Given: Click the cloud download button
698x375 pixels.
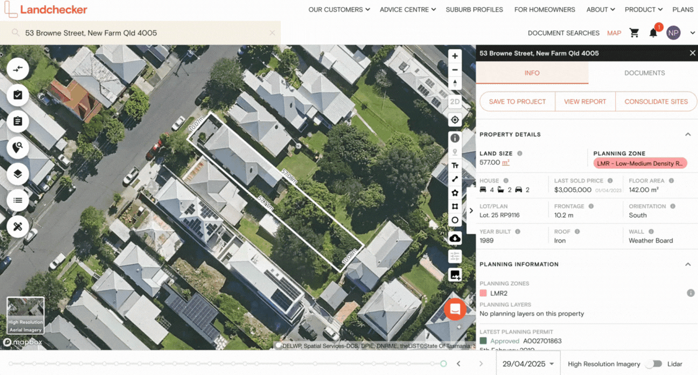Looking at the screenshot, I should (x=455, y=239).
